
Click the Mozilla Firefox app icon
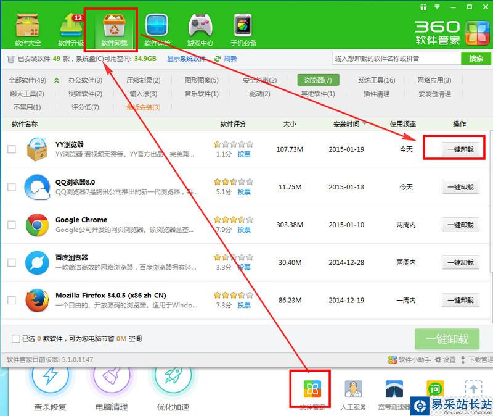coord(37,301)
